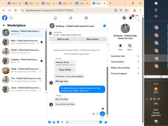
Task: Switch to the second Facebook browser tab
Action: [x=31, y=3]
